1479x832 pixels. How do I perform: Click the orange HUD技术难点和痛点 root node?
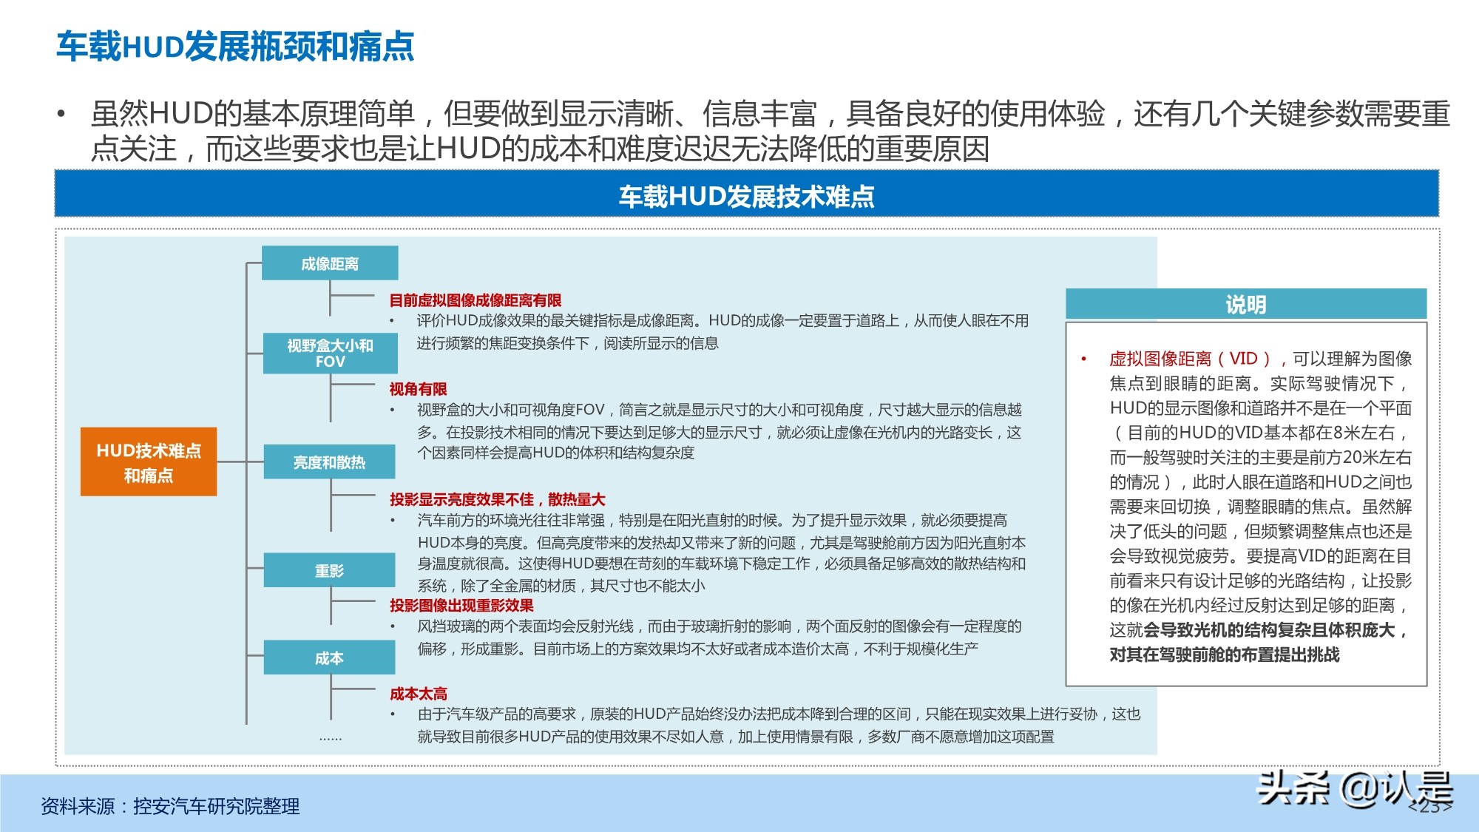click(148, 460)
